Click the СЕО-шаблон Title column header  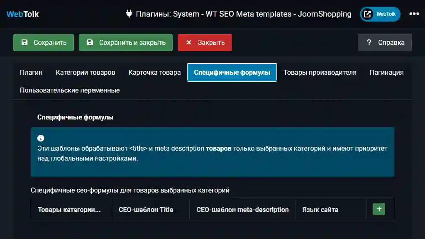[146, 210]
